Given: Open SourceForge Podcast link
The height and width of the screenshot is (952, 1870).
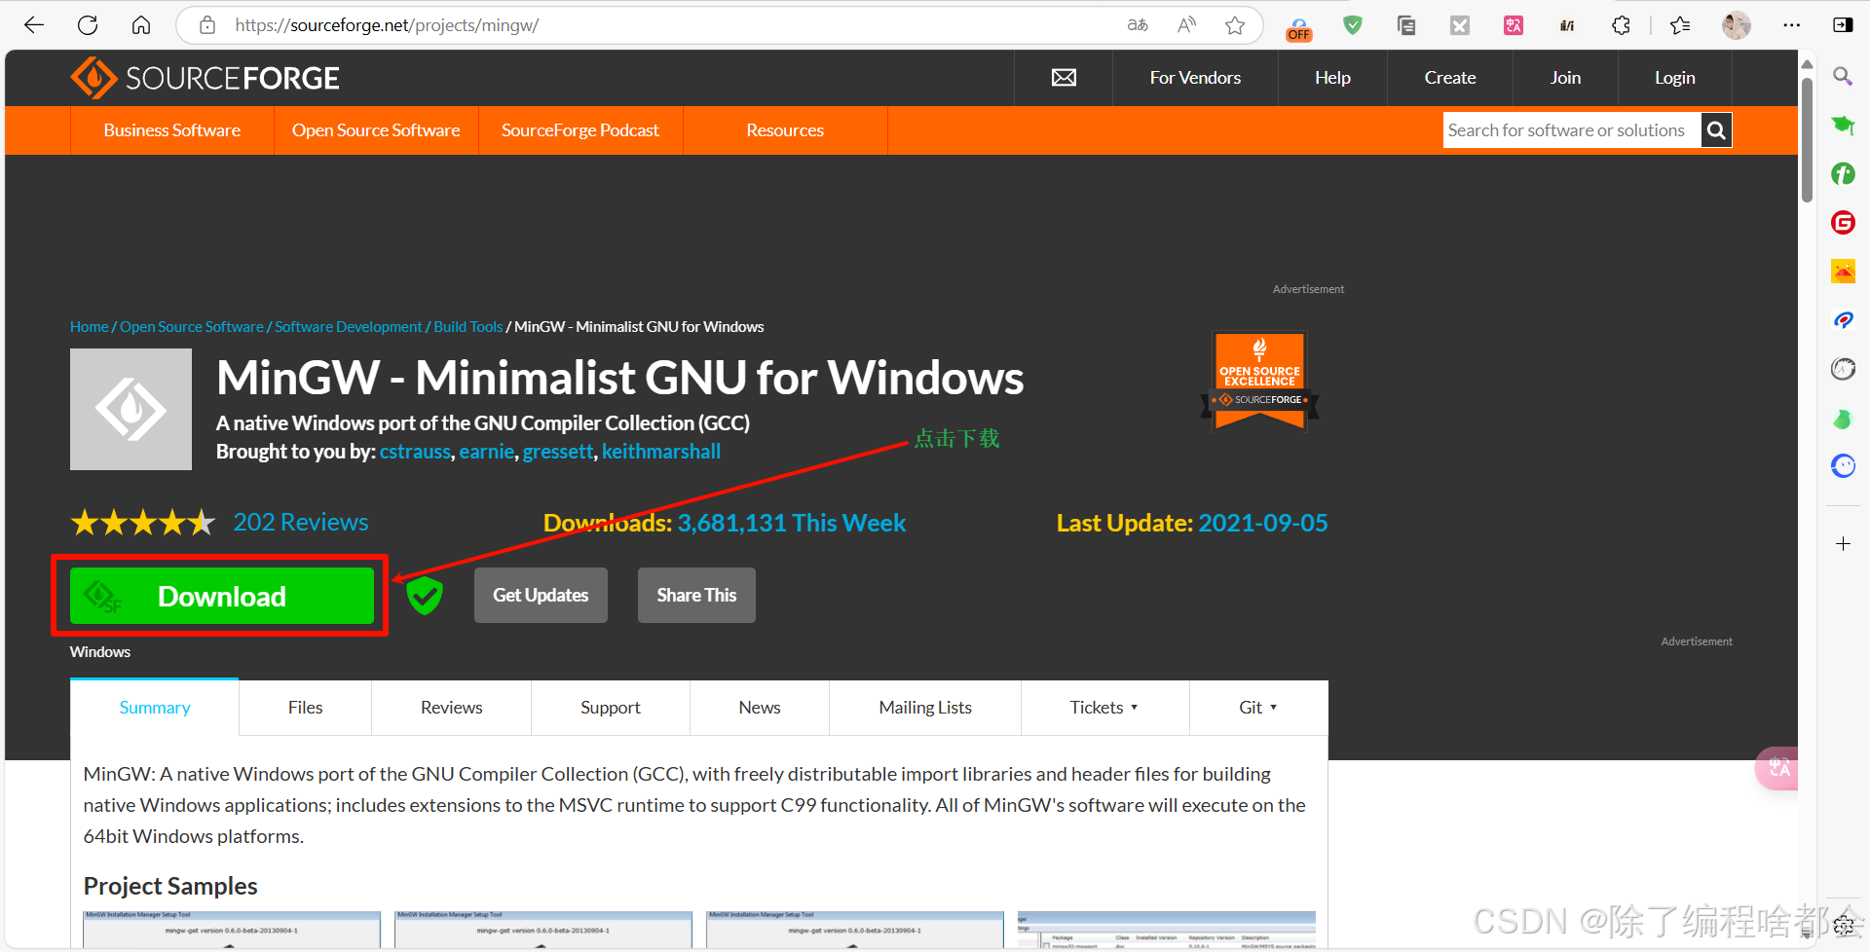Looking at the screenshot, I should pos(580,130).
